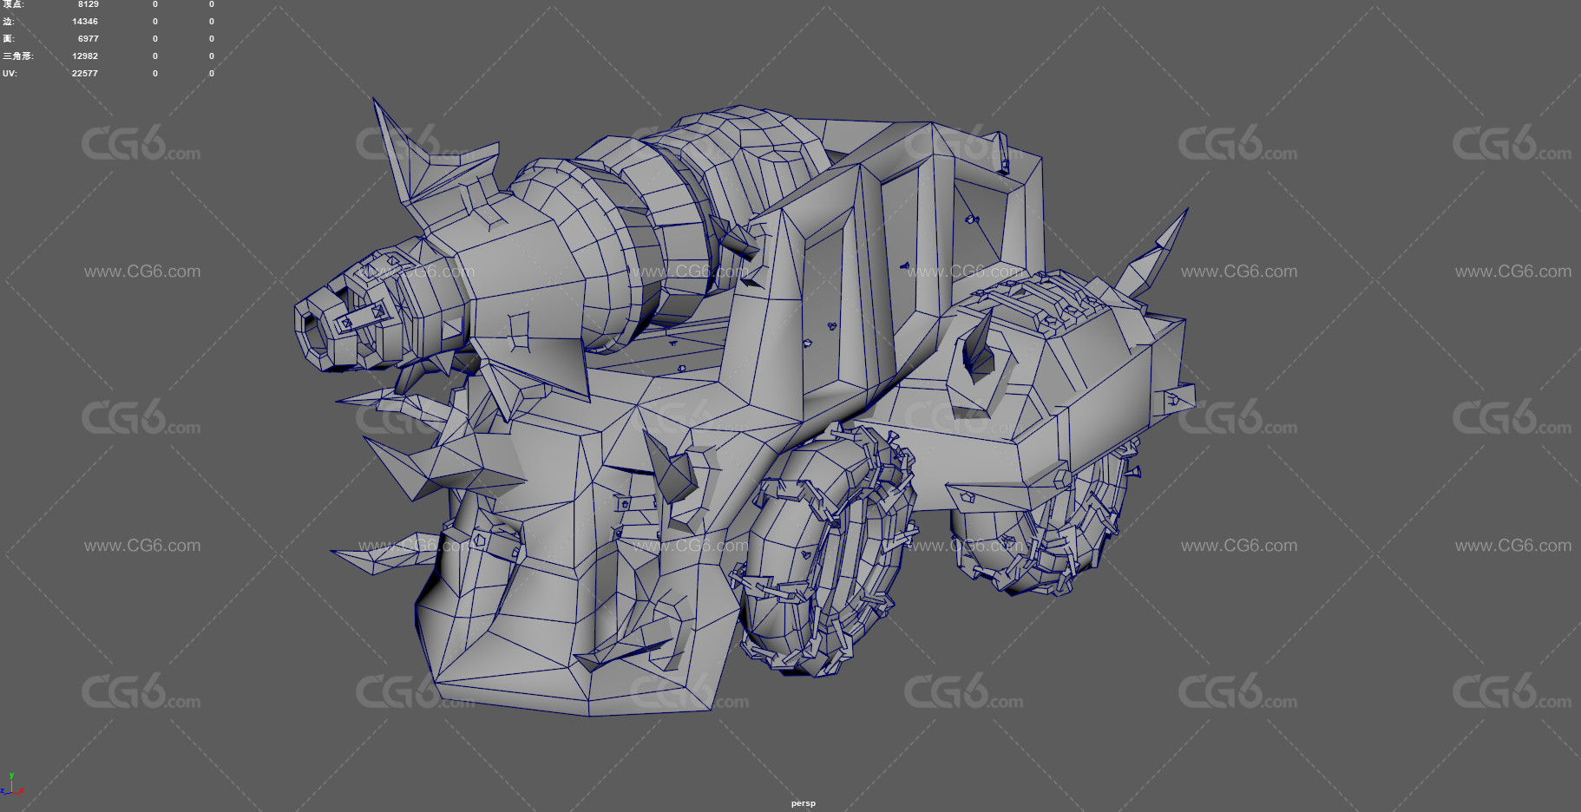Click the UV: HUD label
1581x812 pixels.
click(x=10, y=74)
